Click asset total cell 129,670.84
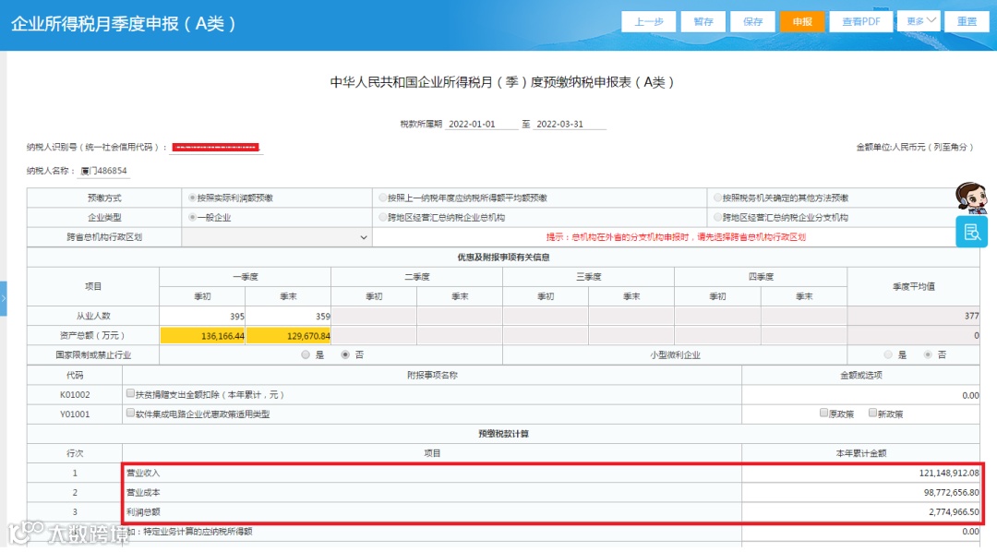This screenshot has height=552, width=997. (288, 336)
